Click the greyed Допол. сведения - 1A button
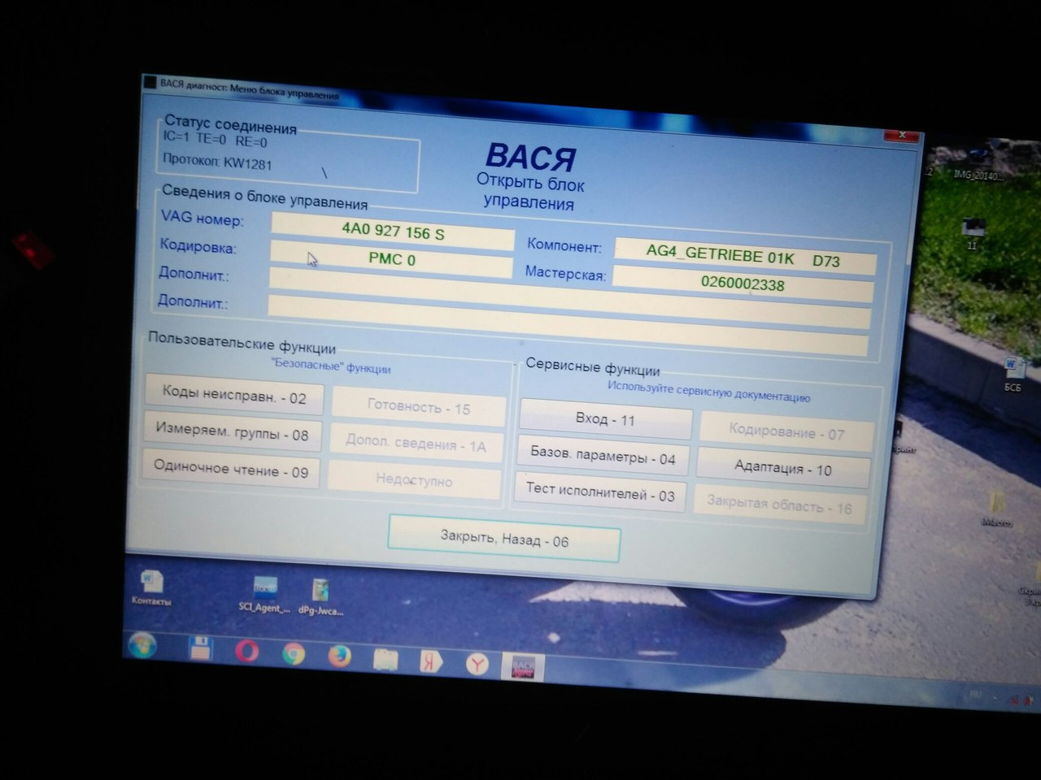 [416, 444]
